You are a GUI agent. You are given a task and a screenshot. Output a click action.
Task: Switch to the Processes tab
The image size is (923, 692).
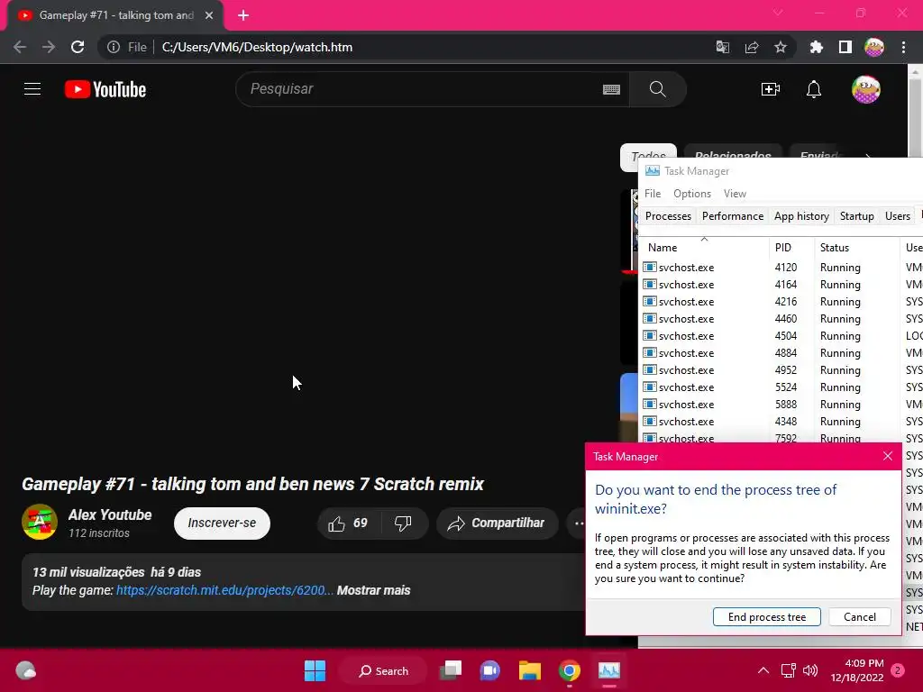pos(668,216)
